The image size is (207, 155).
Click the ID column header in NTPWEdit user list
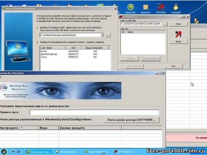coord(123,32)
